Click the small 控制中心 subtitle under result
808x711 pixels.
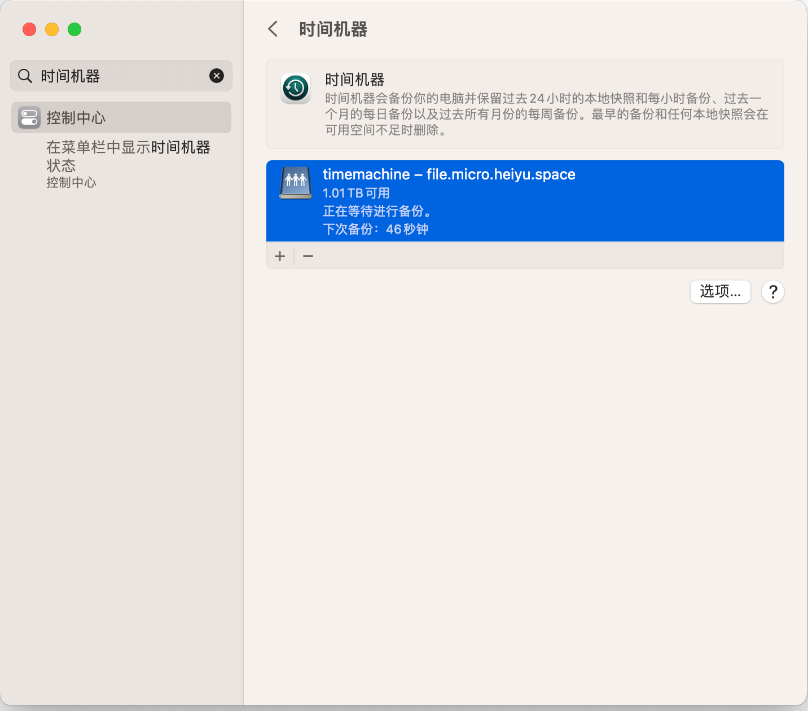(71, 182)
